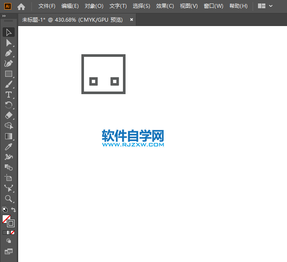Switch to the 未标题-1 document tab
The height and width of the screenshot is (262, 287).
click(72, 20)
